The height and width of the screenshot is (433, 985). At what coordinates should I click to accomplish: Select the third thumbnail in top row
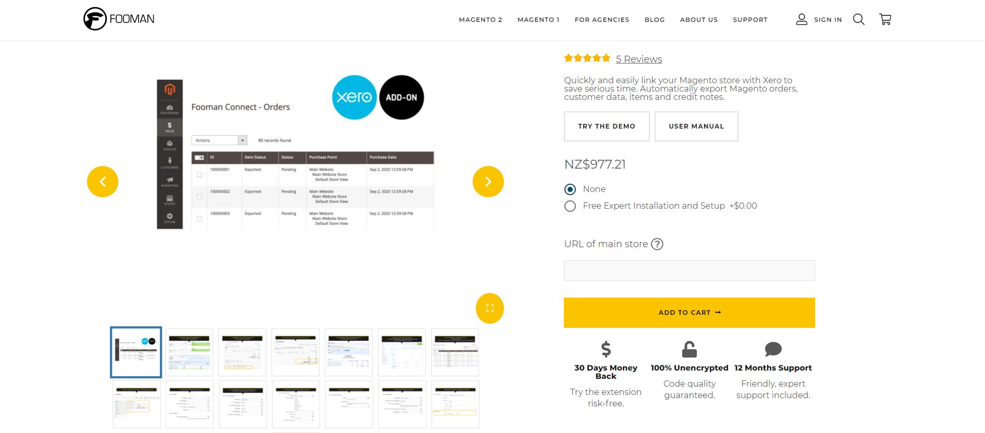242,352
